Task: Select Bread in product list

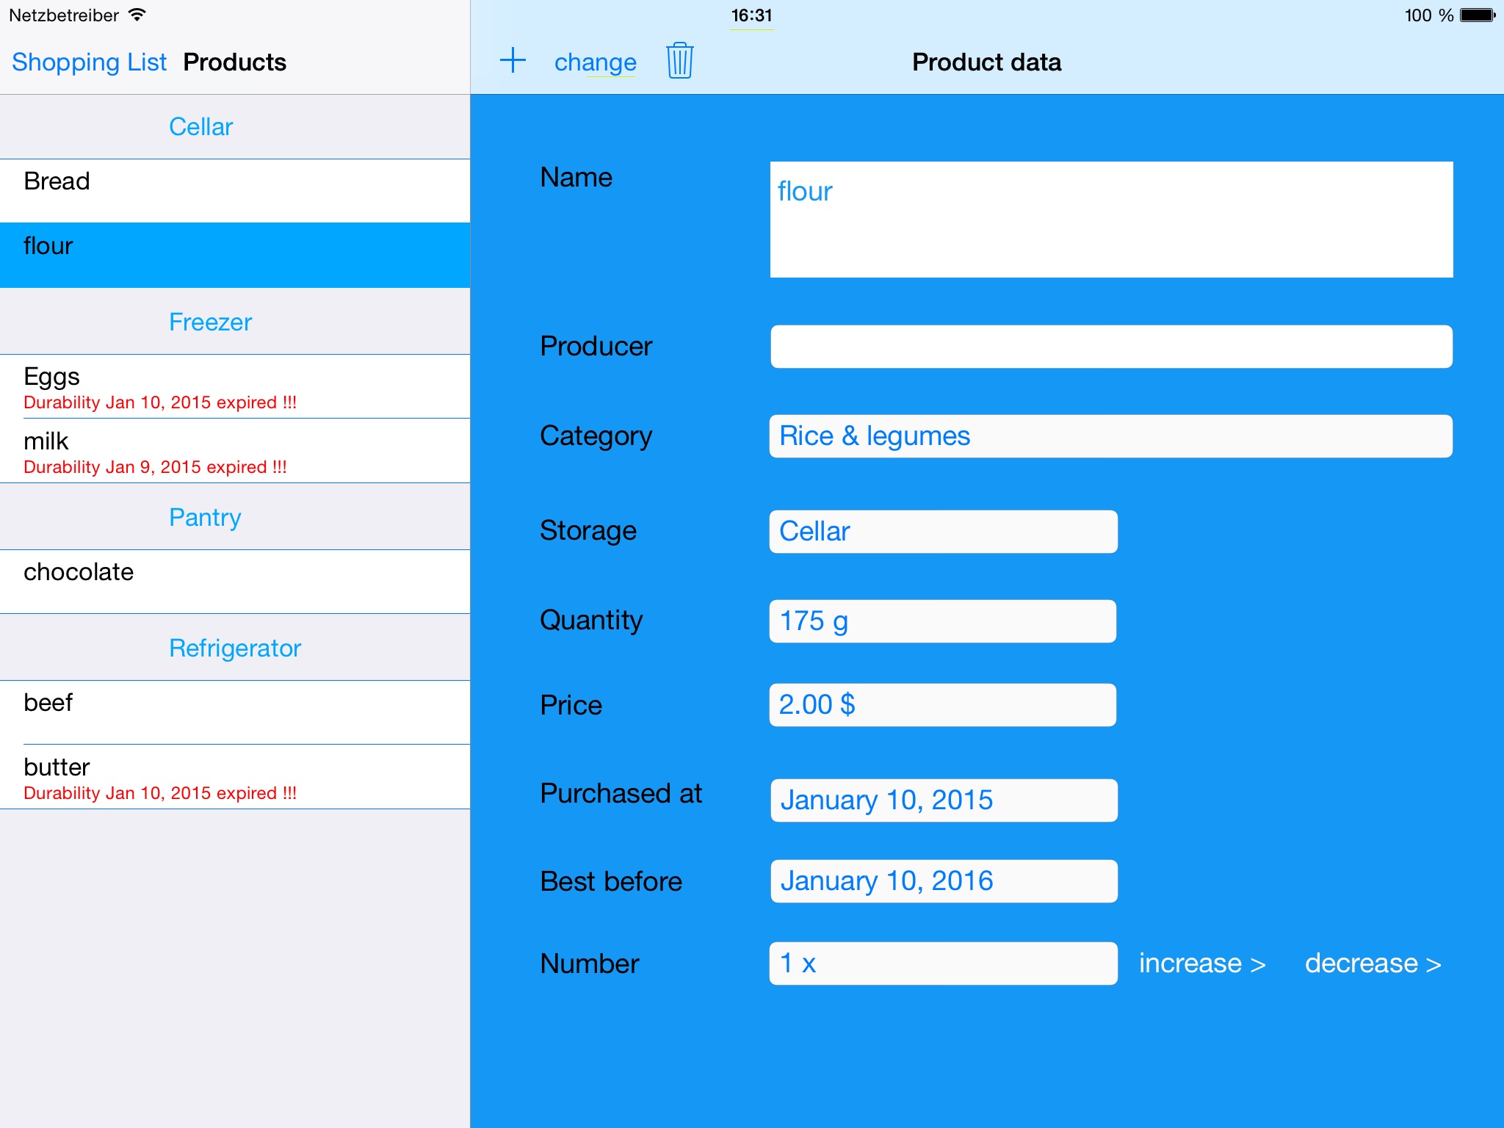Action: click(x=235, y=191)
